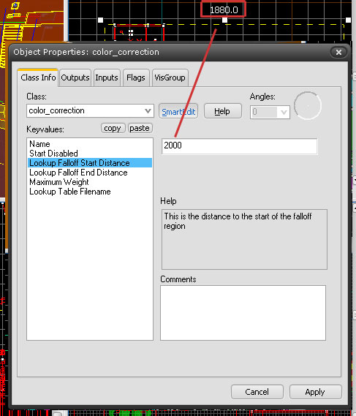Image resolution: width=356 pixels, height=416 pixels.
Task: Click the paste keyvalues button
Action: tap(140, 129)
